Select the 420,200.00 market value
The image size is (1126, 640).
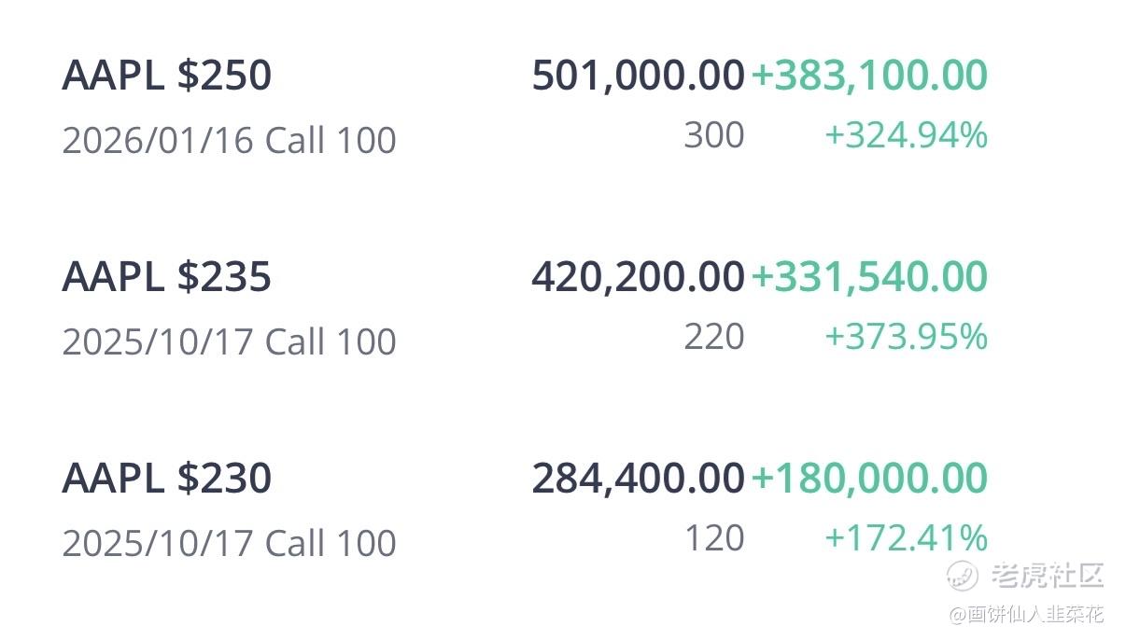click(x=638, y=277)
